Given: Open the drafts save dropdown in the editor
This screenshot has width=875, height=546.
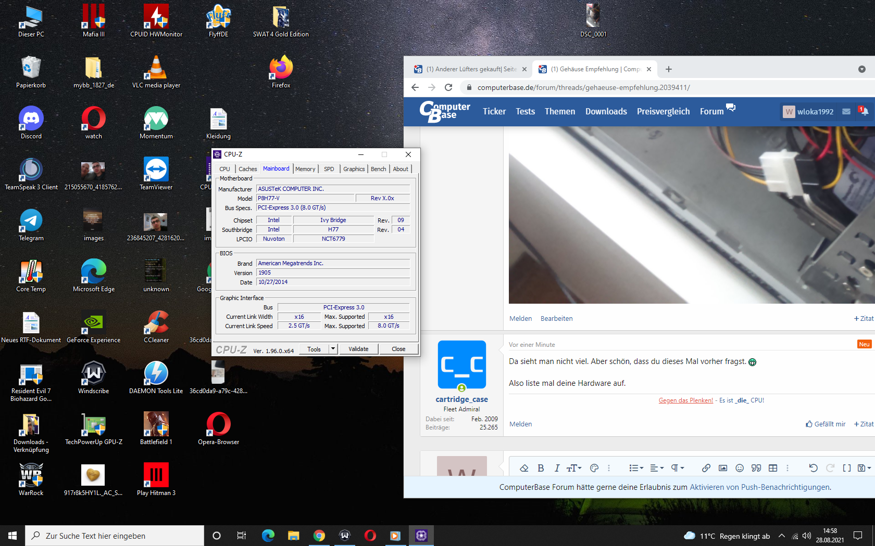Looking at the screenshot, I should [864, 468].
